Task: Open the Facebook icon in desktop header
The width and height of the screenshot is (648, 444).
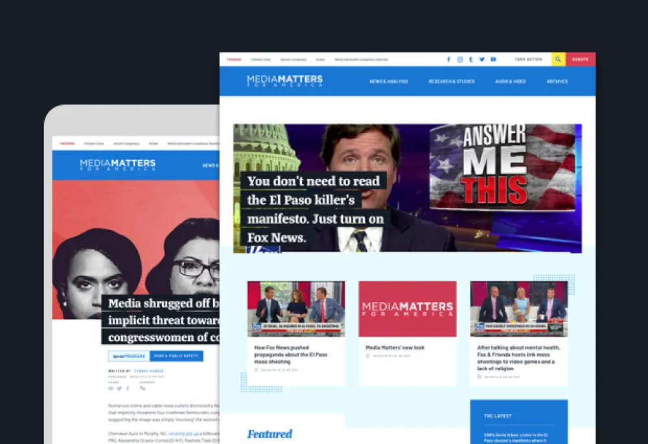Action: [x=449, y=60]
